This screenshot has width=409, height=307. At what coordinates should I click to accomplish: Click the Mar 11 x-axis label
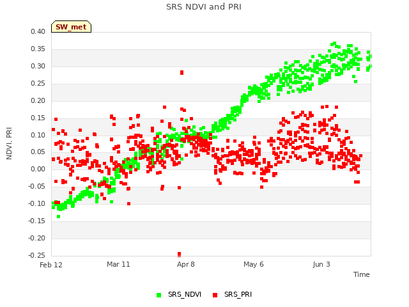[x=118, y=264]
